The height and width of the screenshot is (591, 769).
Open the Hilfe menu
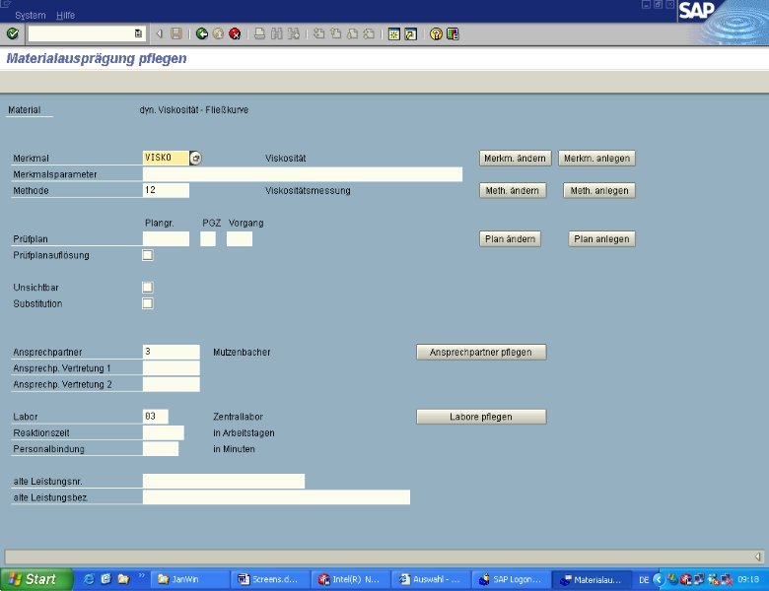point(65,15)
